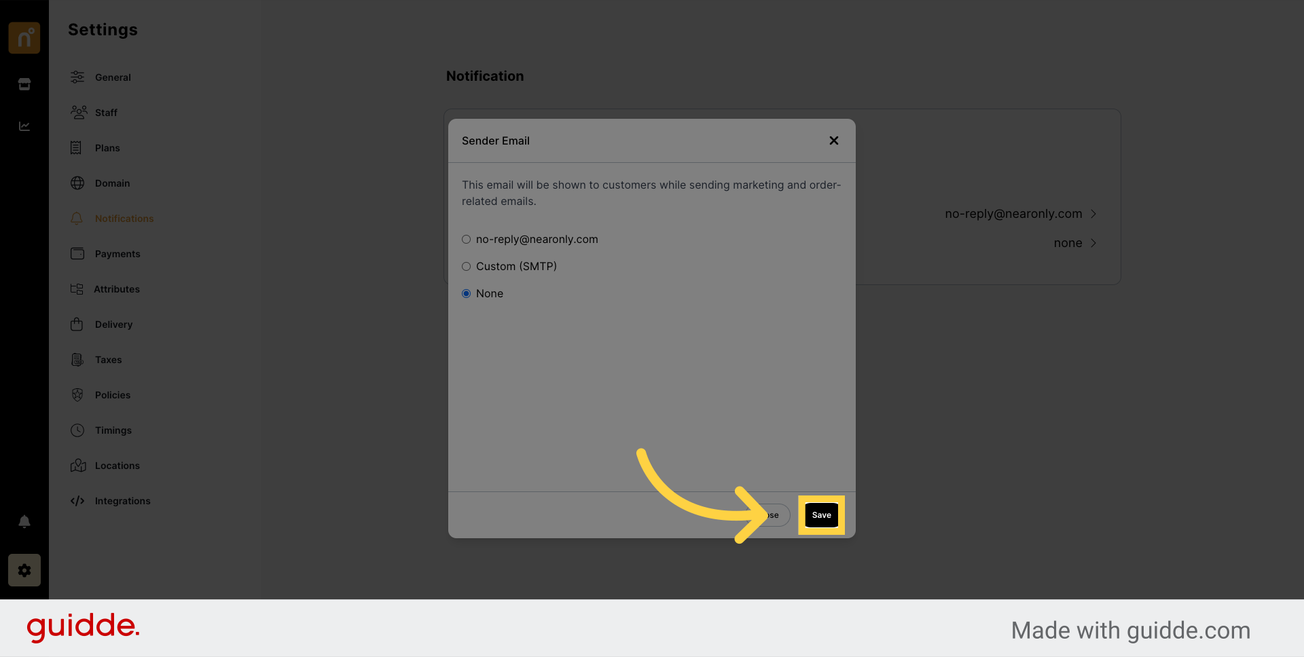Open General settings menu item

[113, 77]
